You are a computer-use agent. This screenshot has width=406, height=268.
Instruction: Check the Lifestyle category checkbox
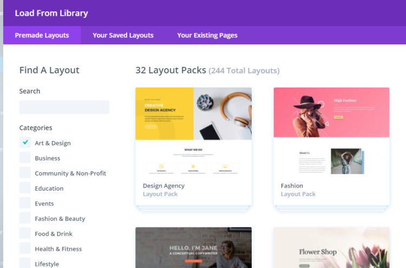click(25, 263)
